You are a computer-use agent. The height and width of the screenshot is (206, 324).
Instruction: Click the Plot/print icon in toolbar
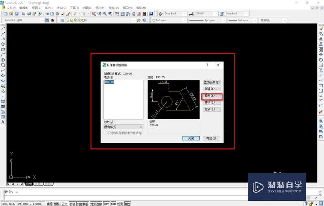point(24,14)
